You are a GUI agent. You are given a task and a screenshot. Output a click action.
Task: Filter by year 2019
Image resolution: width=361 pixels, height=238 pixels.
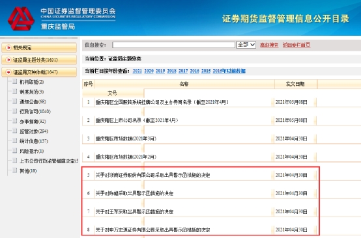coord(160,71)
